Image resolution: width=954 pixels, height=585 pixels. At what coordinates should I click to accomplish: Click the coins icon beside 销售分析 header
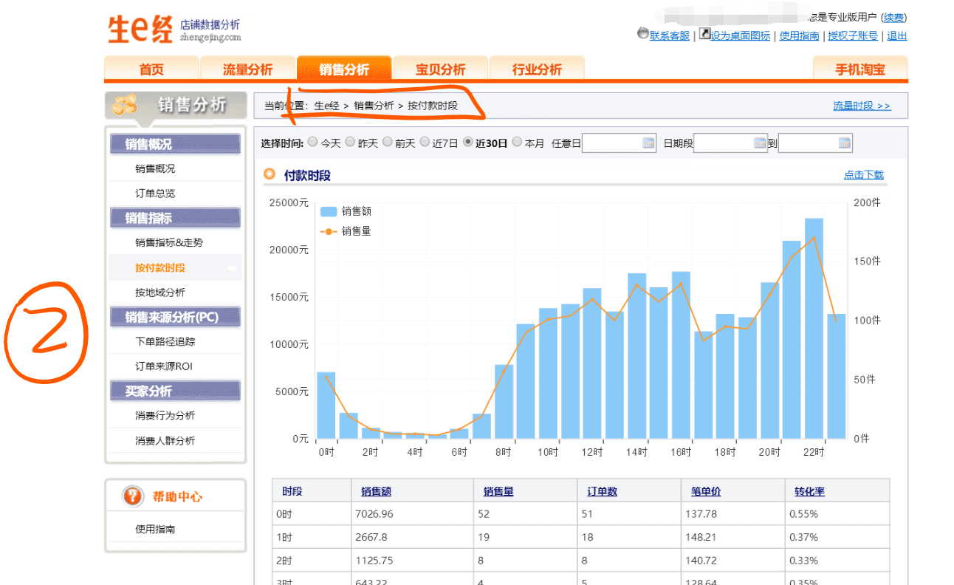click(x=124, y=106)
